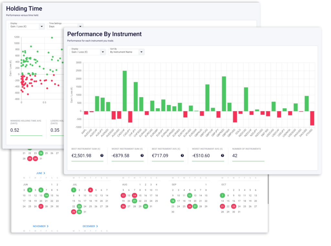
Task: Expand the Sort By instrument name dropdown
Action: coord(126,52)
